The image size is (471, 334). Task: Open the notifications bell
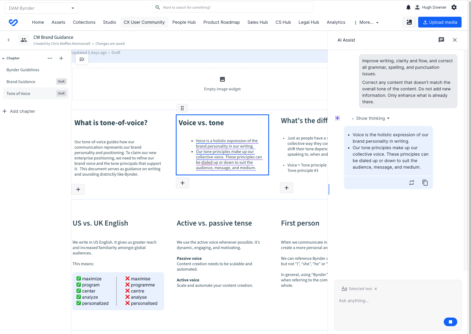tap(408, 7)
